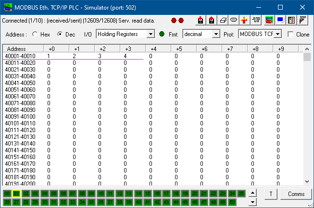Click the connector cable toolbar icon
The width and height of the screenshot is (314, 208).
(x=302, y=20)
